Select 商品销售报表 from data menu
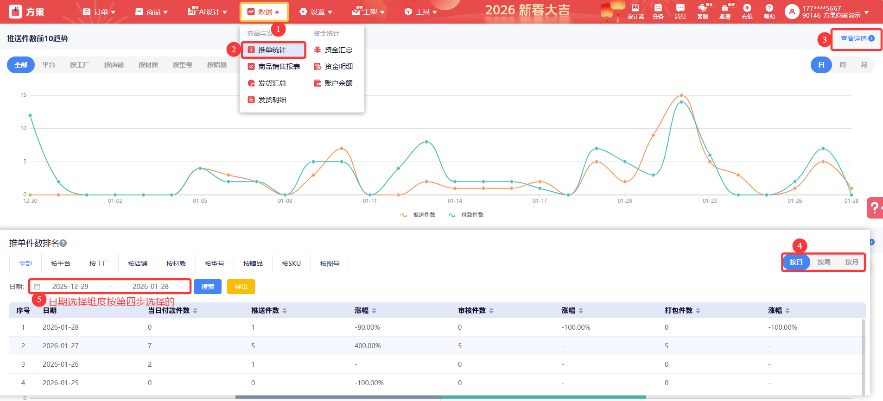Viewport: 883px width, 401px height. [x=279, y=67]
